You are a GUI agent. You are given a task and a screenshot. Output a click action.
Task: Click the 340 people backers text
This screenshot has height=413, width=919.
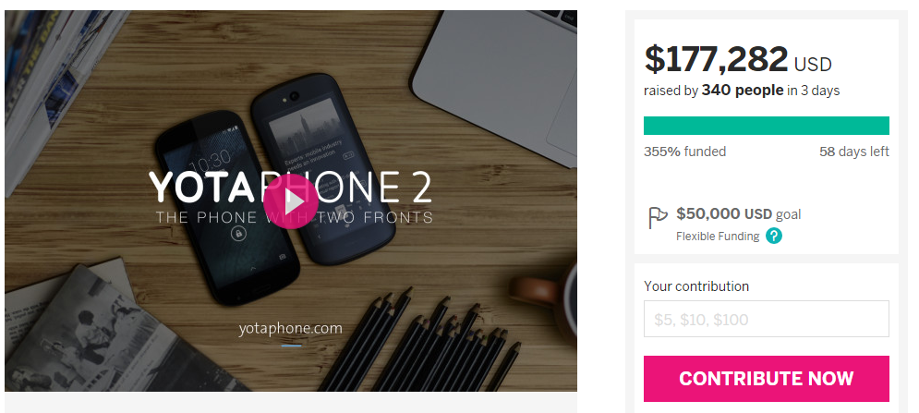pos(743,91)
